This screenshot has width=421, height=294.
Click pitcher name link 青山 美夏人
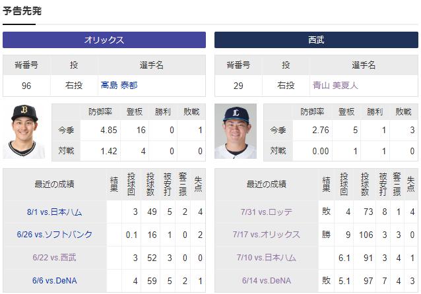pos(335,86)
